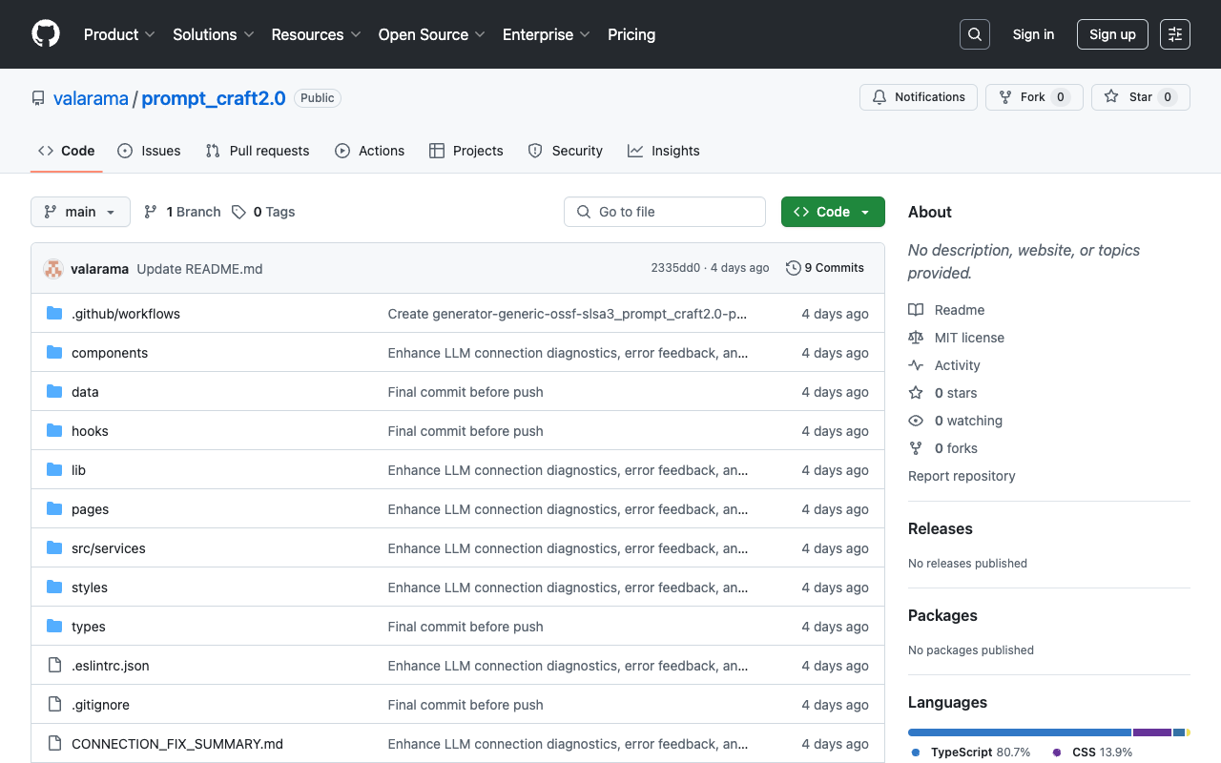Switch to the Actions tab
Image resolution: width=1221 pixels, height=763 pixels.
(x=370, y=151)
